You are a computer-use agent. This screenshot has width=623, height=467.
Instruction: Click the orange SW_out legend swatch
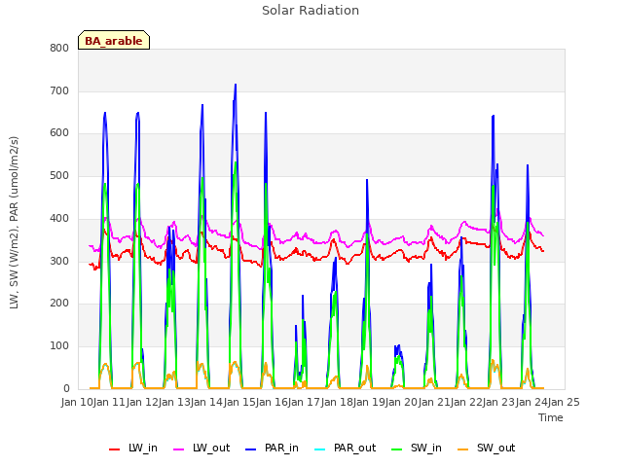coord(463,449)
